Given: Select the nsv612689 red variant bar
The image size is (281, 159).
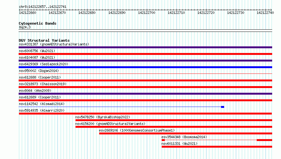Looking at the screenshot, I should click(145, 100).
